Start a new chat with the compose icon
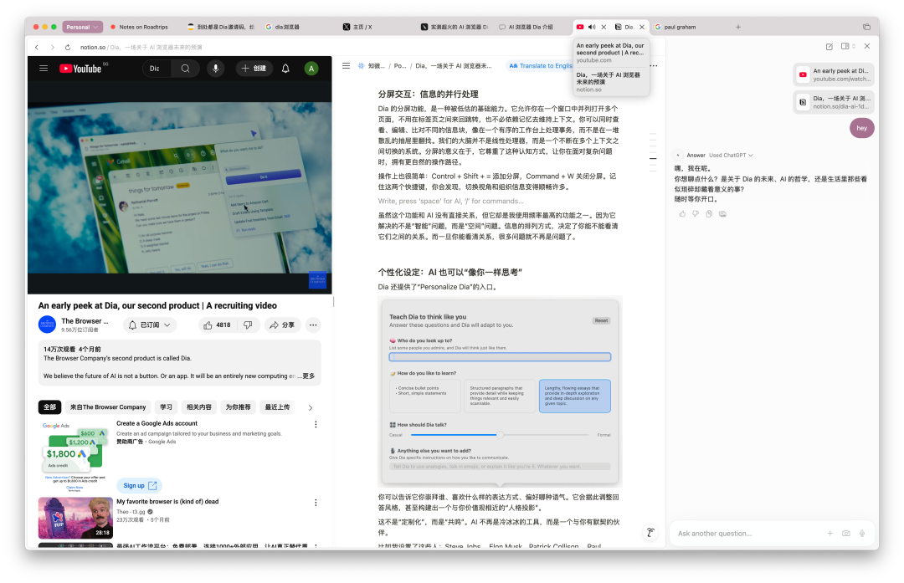Screen dimensions: 904x583 (829, 47)
